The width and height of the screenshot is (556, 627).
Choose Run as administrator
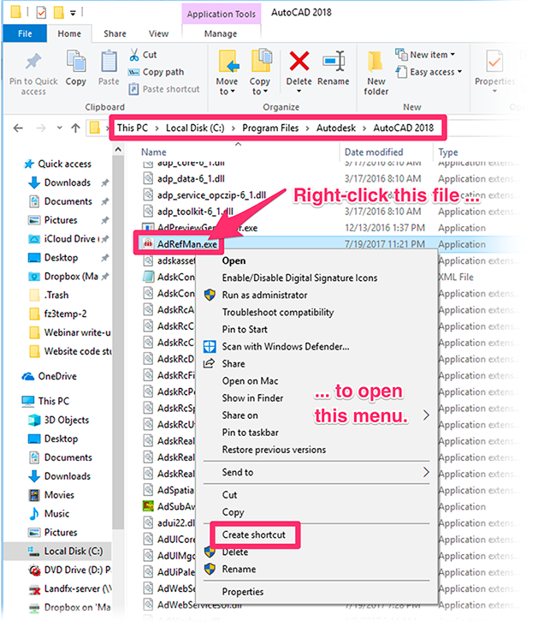[x=265, y=296]
